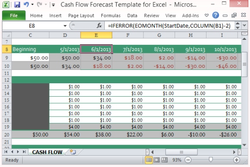Select row 8 header

coord(7,49)
